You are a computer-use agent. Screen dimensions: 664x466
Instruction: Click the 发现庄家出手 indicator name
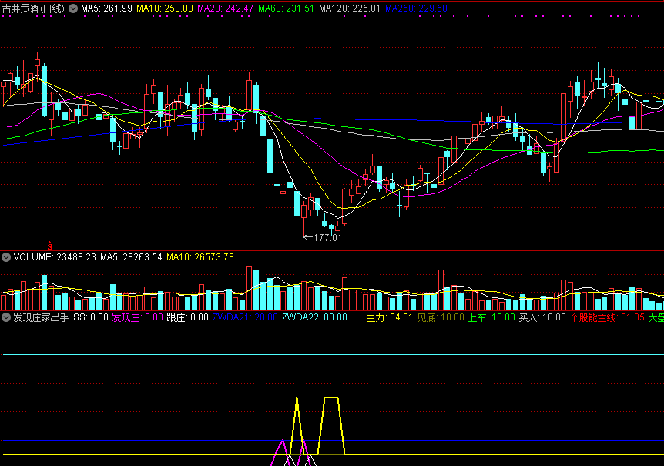click(41, 317)
